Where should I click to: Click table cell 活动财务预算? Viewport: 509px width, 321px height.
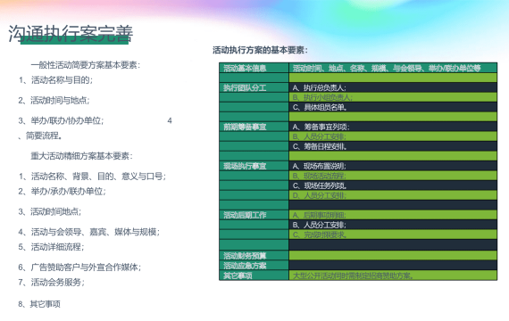pyautogui.click(x=254, y=256)
